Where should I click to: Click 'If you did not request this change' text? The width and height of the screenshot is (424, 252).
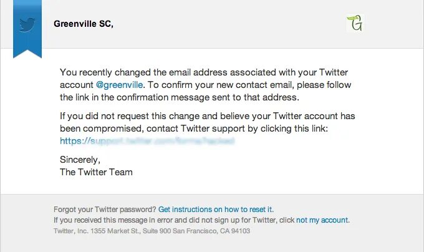(130, 116)
